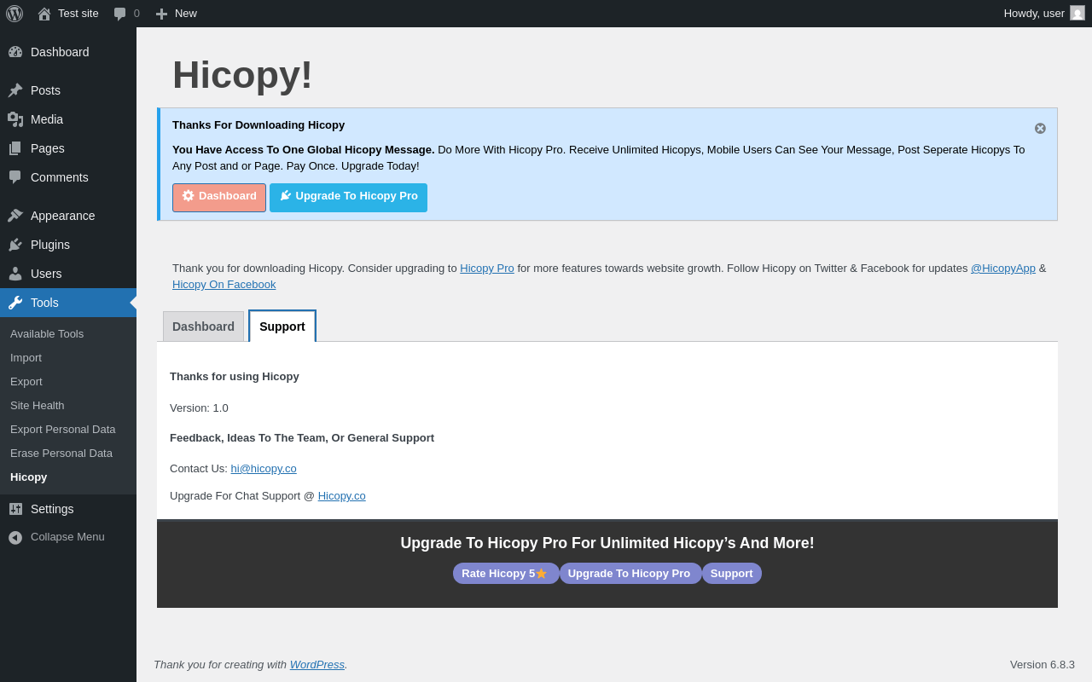The height and width of the screenshot is (682, 1092).
Task: Open the Posts label in sidebar
Action: 45,90
